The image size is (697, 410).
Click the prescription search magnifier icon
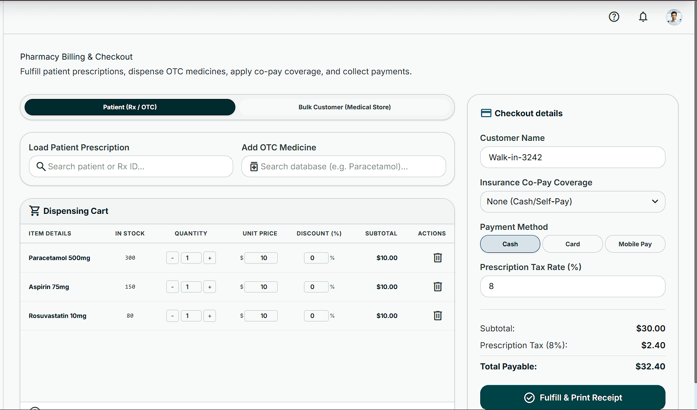[41, 166]
